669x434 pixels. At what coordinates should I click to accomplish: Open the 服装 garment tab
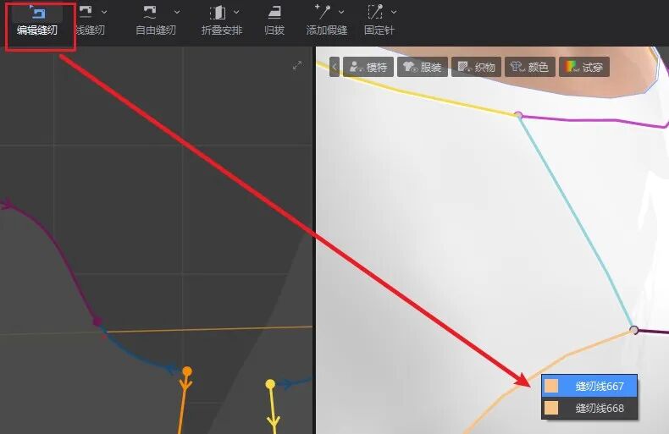tap(423, 67)
